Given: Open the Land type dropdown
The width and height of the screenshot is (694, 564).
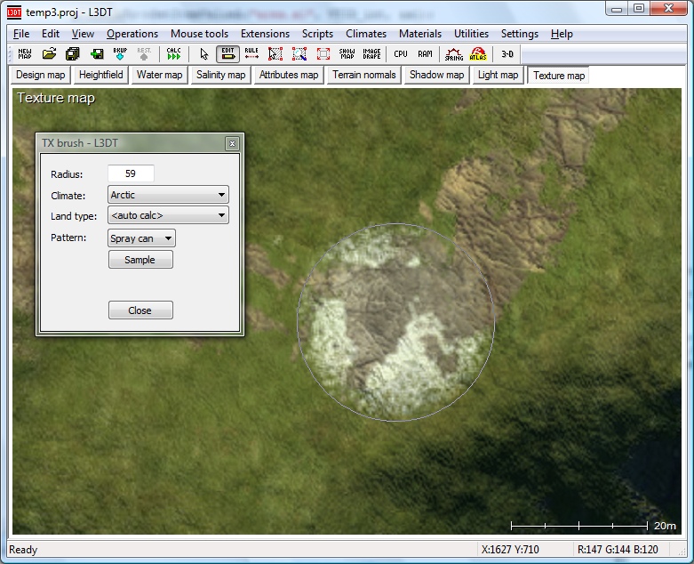Looking at the screenshot, I should coord(168,215).
